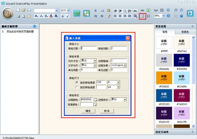Apply underline formatting with the U icon
Viewport: 197px width, 139px height.
[x=46, y=16]
